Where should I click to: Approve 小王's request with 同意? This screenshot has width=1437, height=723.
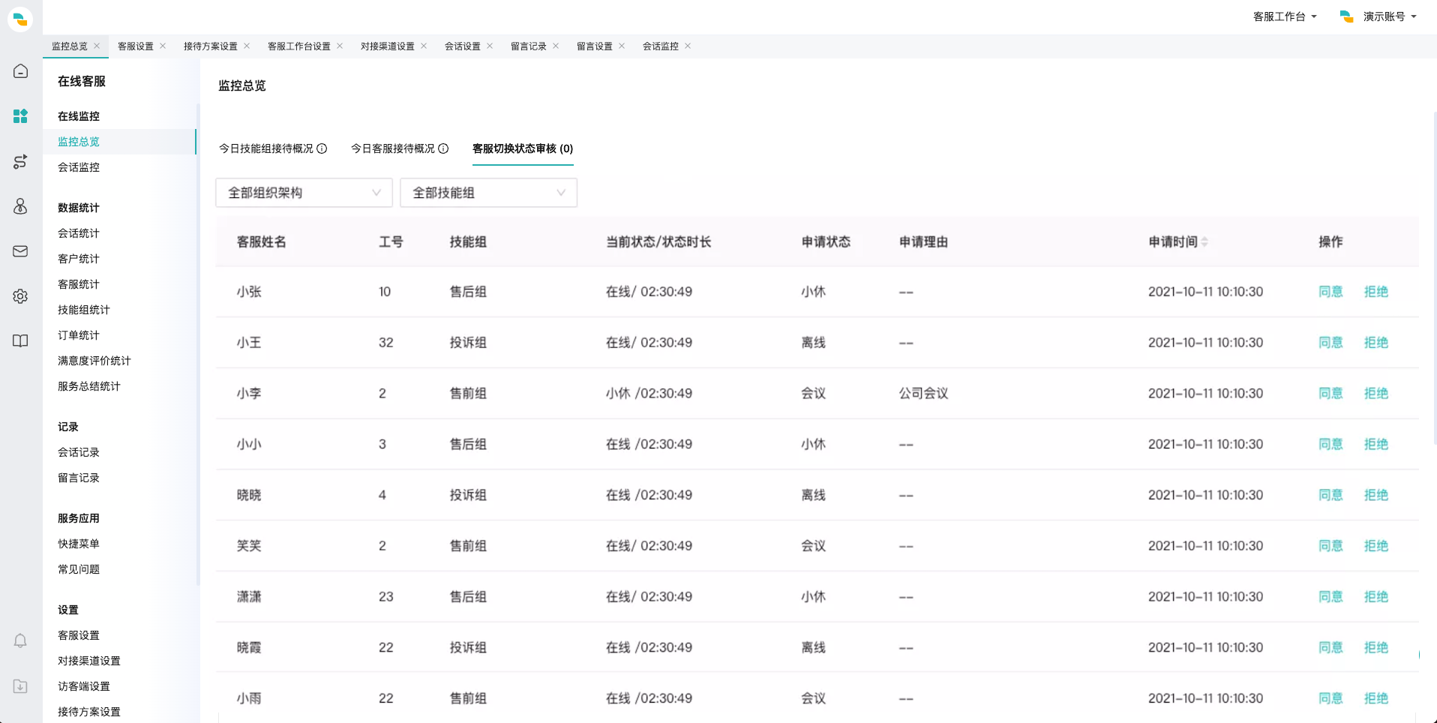pos(1330,343)
